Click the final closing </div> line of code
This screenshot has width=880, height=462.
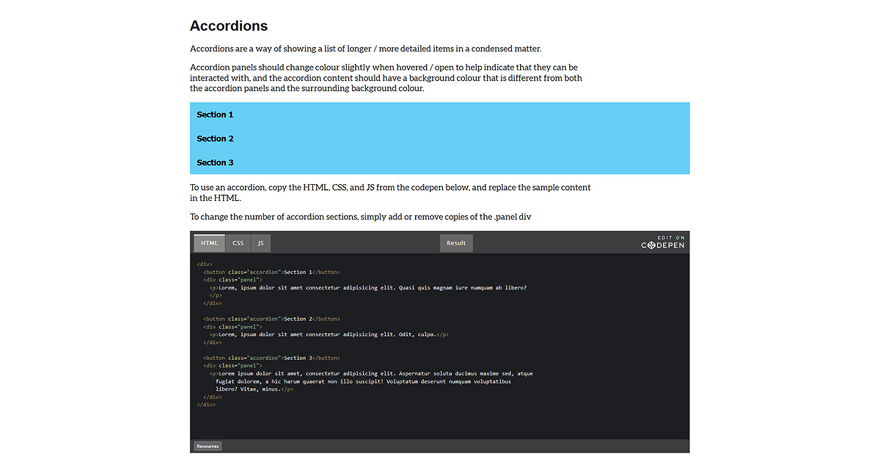click(x=206, y=405)
